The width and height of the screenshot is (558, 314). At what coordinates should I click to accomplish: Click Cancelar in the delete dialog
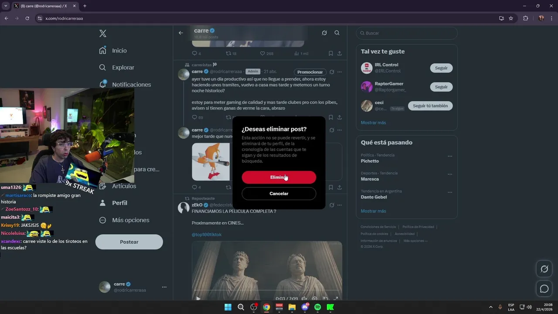coord(279,194)
